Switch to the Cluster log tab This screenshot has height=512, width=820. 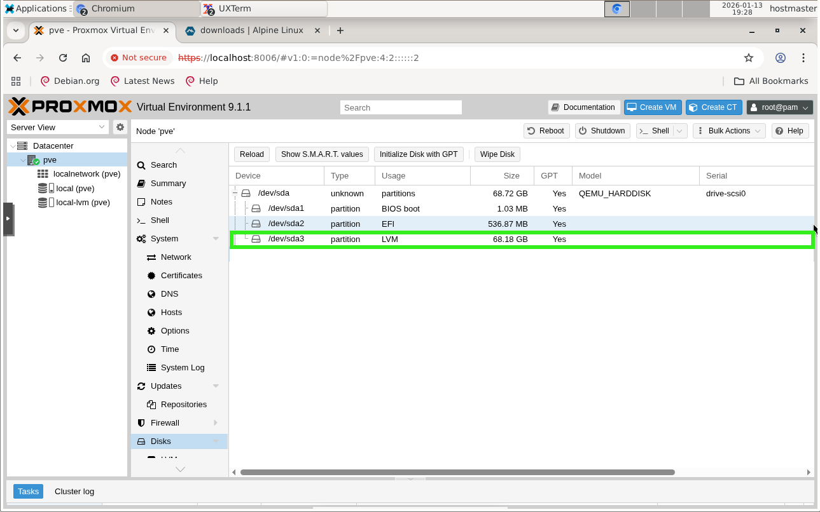74,491
